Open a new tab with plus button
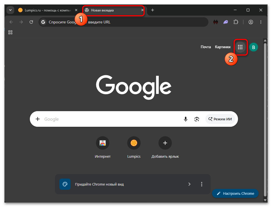 pyautogui.click(x=153, y=10)
